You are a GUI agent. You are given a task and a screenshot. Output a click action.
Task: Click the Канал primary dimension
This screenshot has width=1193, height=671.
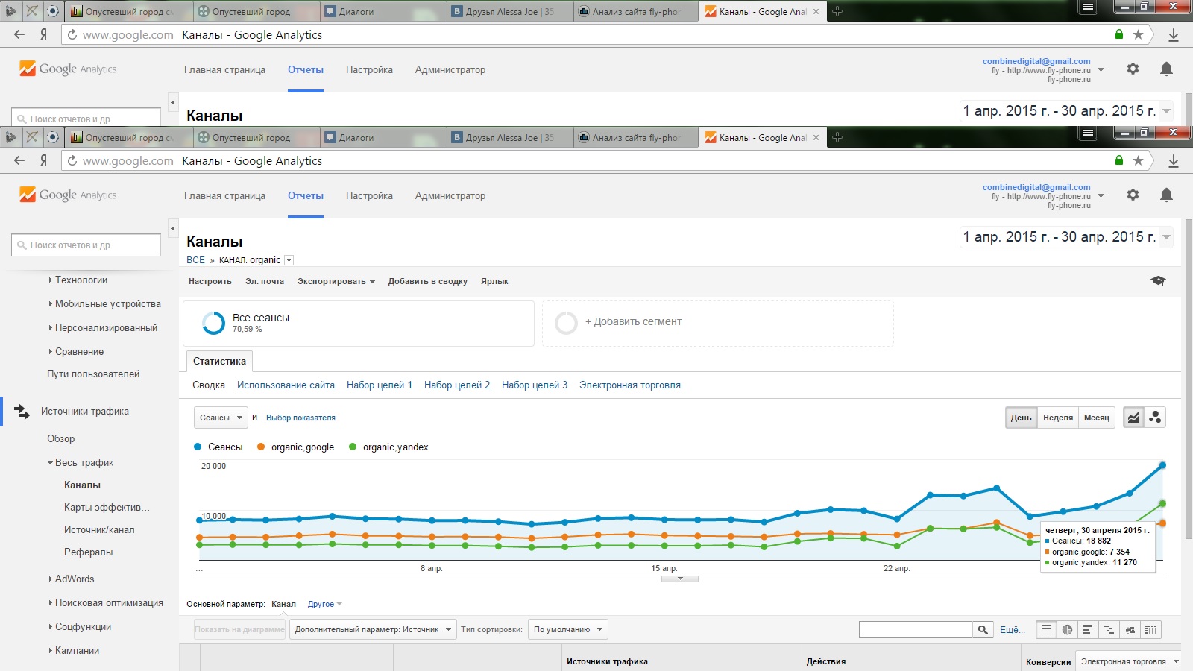point(283,604)
